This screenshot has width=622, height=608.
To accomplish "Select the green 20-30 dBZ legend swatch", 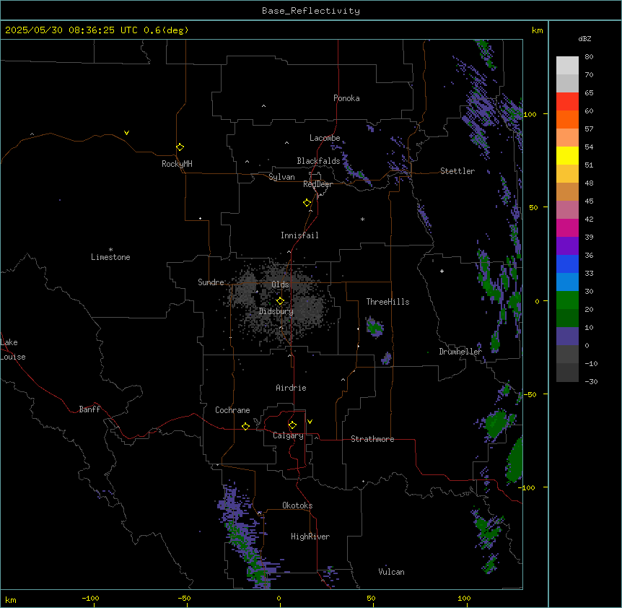I will [567, 300].
